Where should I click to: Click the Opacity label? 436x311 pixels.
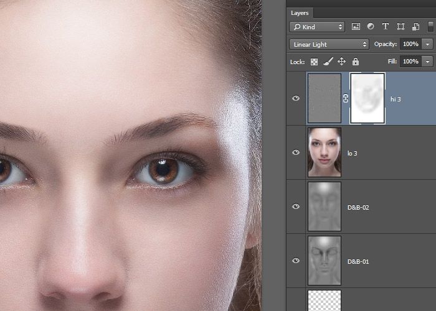[385, 44]
